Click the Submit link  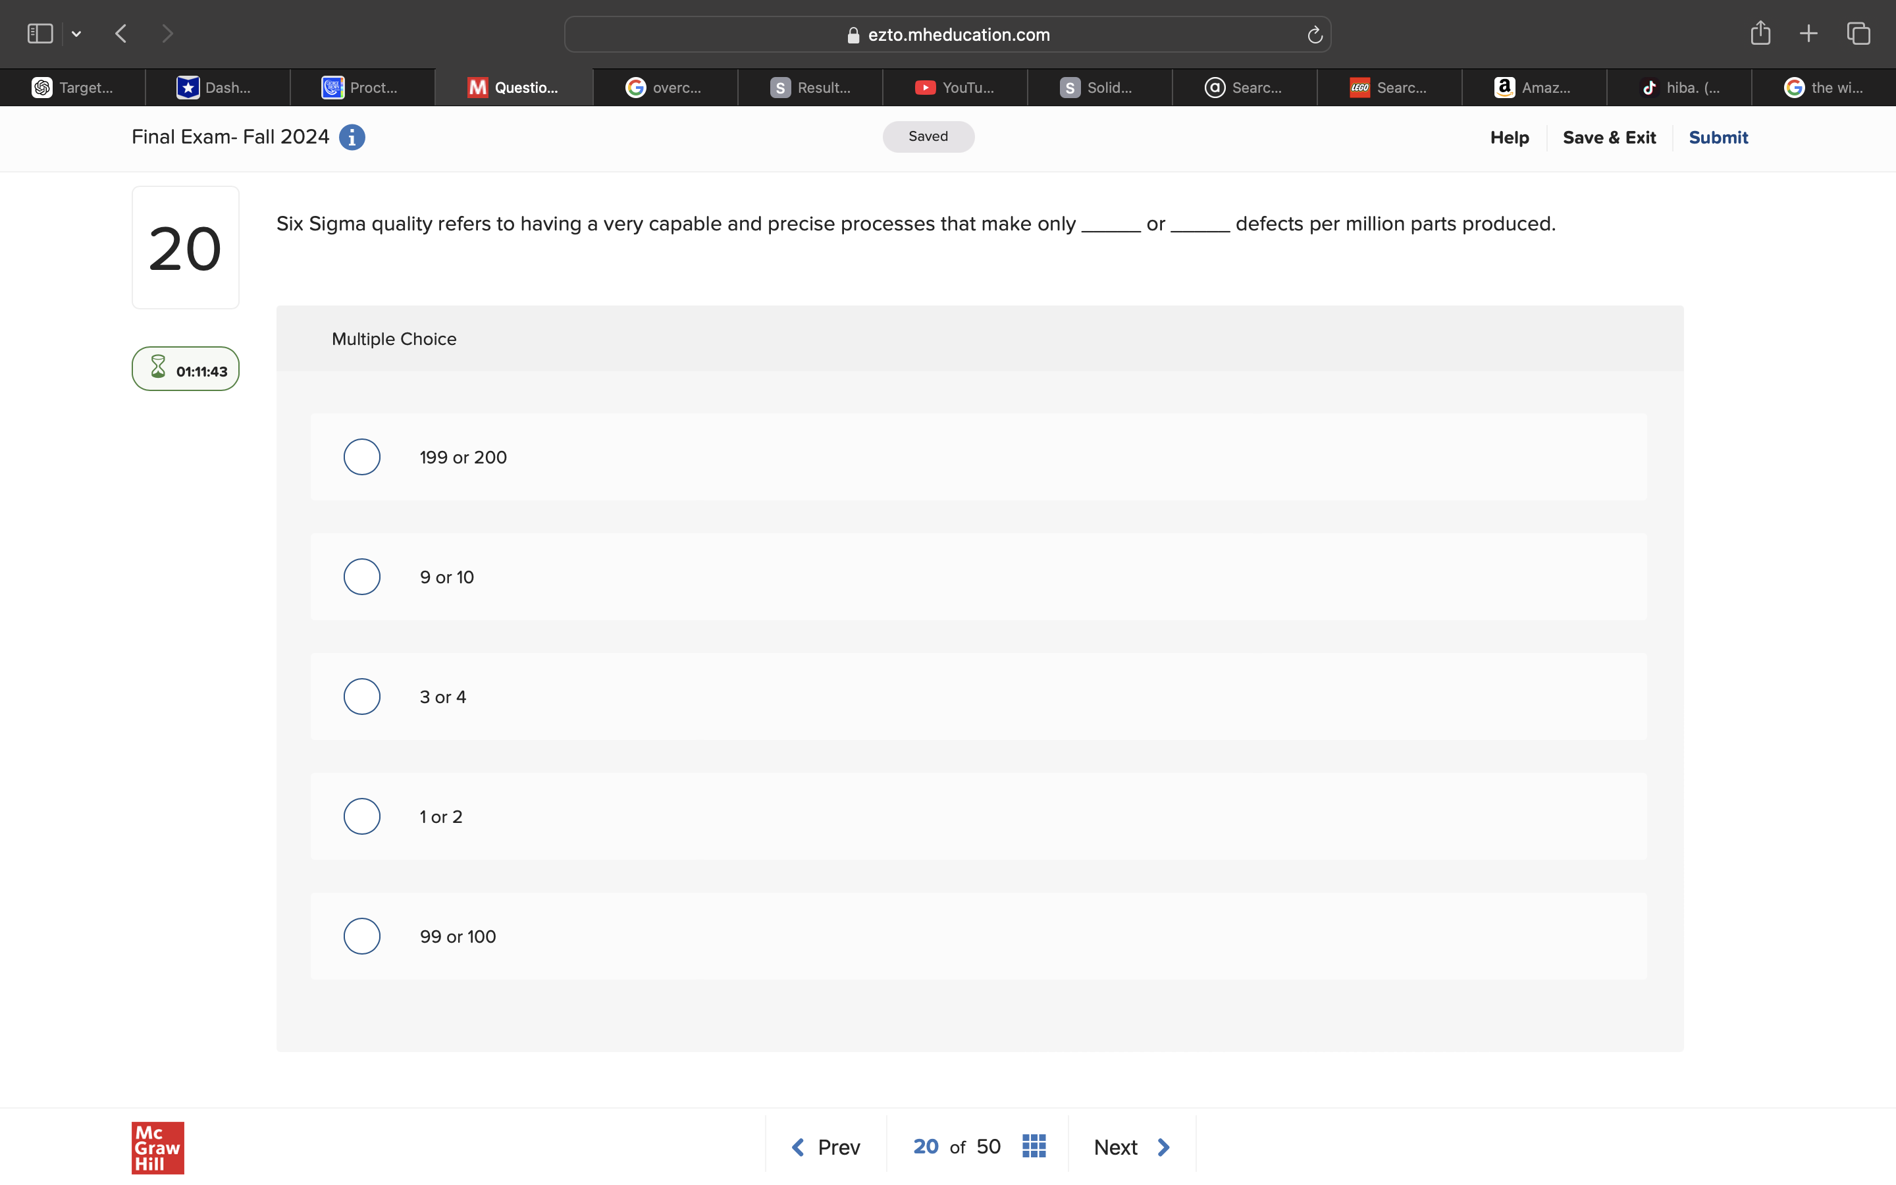coord(1718,137)
